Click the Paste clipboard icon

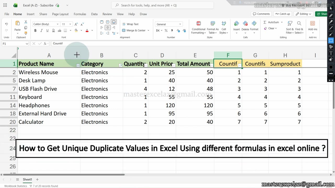point(18,23)
